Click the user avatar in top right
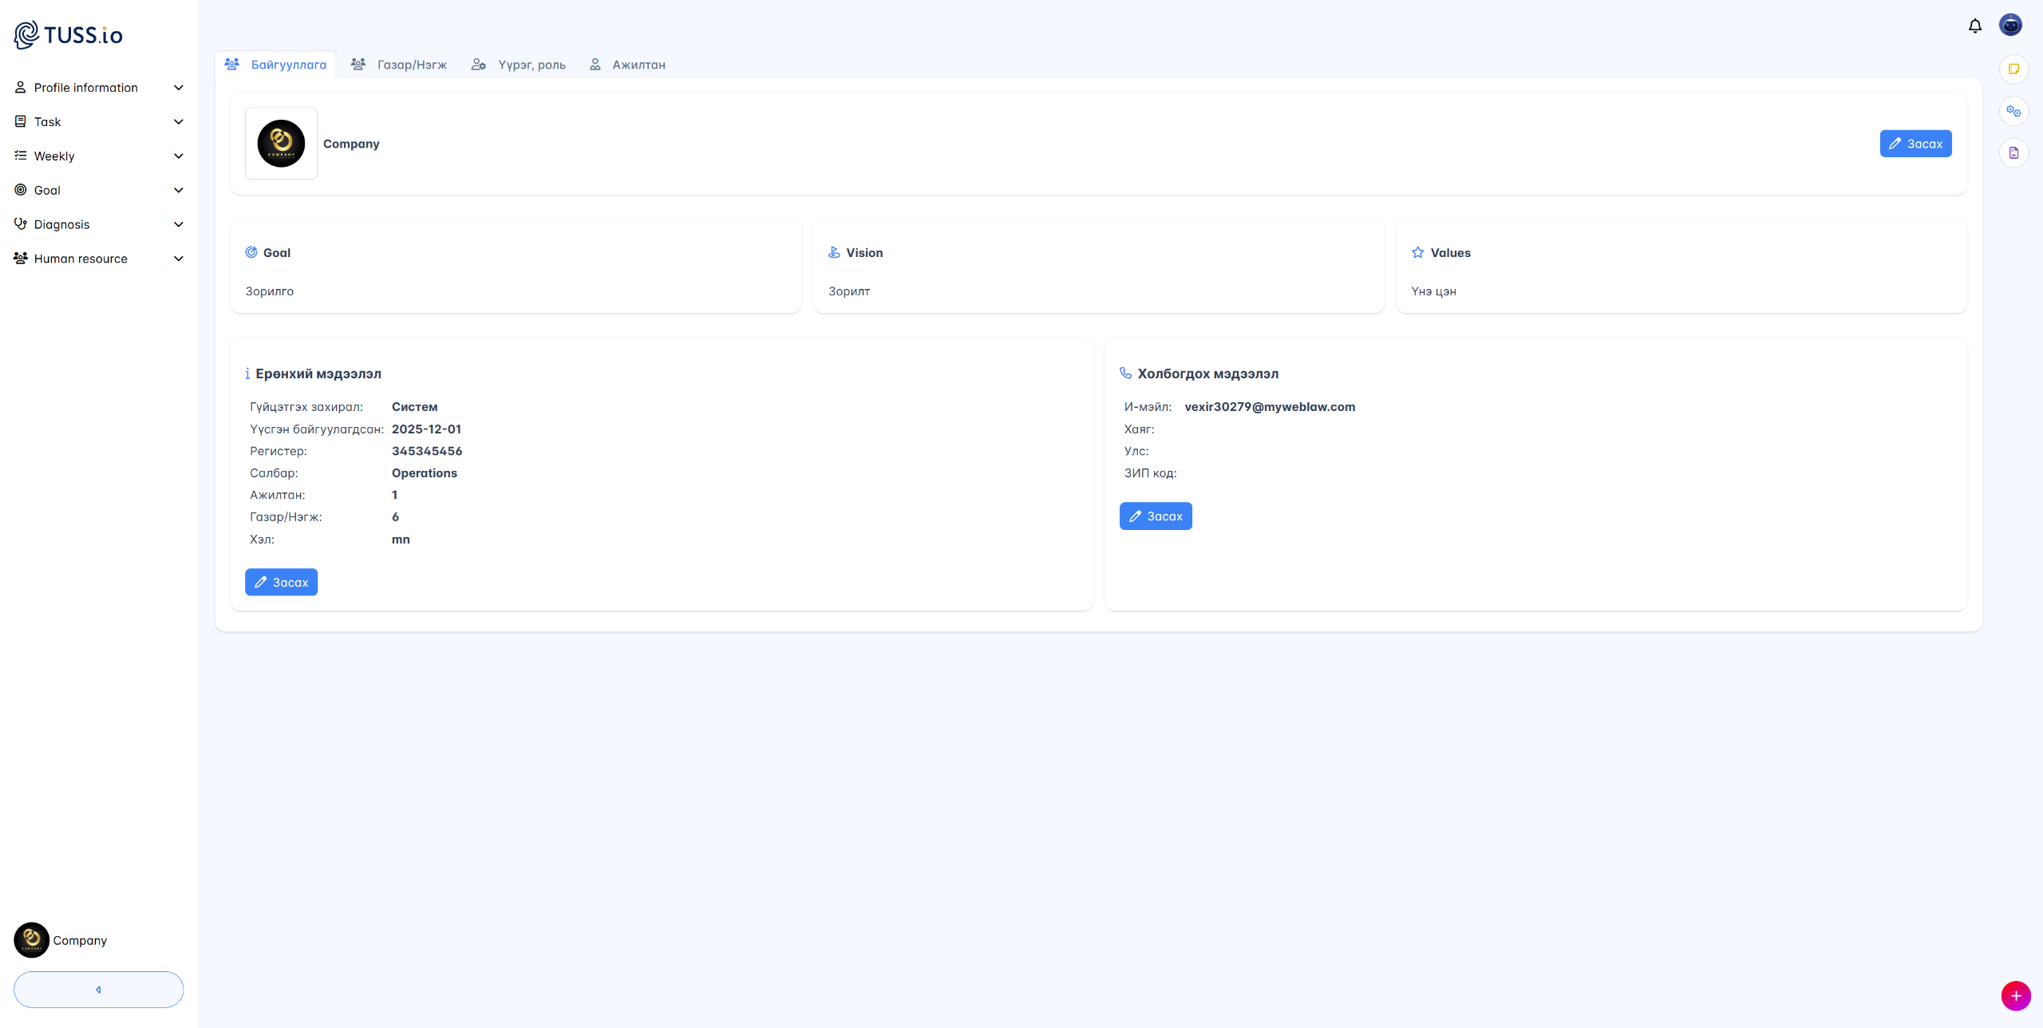Screen dimensions: 2043x1028 click(x=2009, y=26)
